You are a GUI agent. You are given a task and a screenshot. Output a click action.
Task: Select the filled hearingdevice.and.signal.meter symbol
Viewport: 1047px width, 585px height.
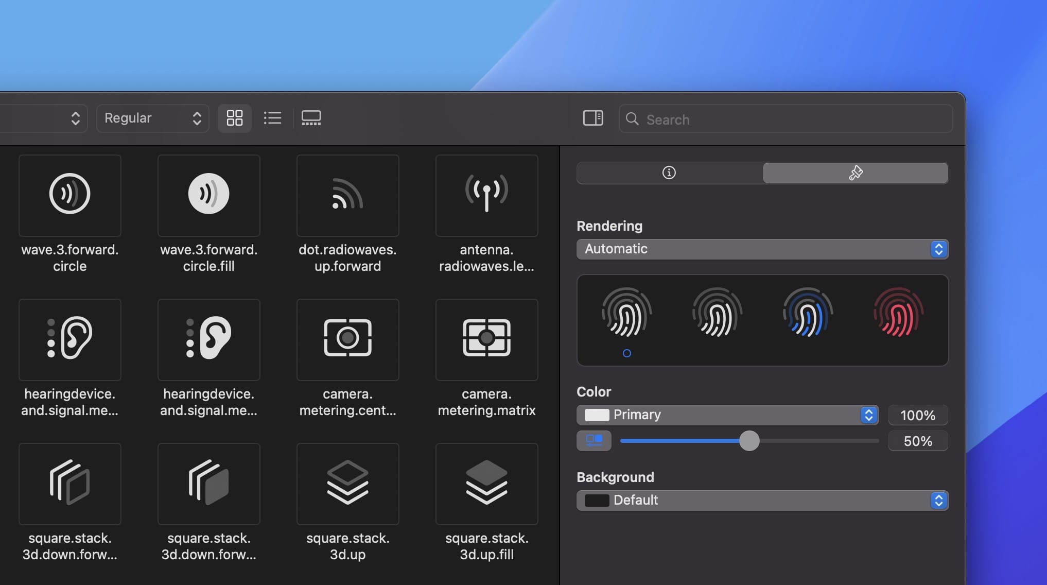pyautogui.click(x=209, y=340)
